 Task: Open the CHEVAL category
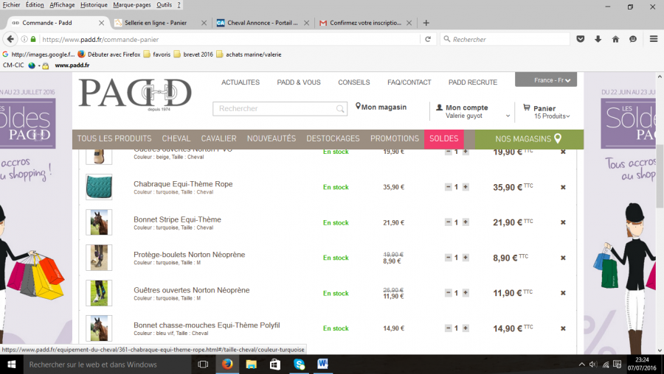[176, 138]
